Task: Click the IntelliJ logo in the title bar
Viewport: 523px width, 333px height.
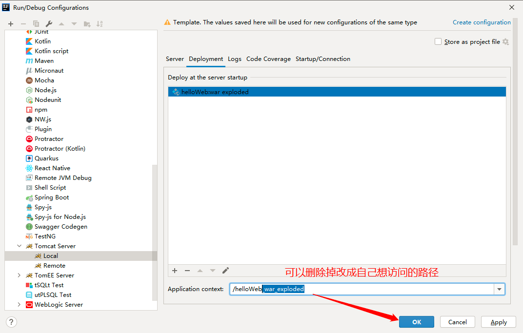Action: (x=6, y=7)
